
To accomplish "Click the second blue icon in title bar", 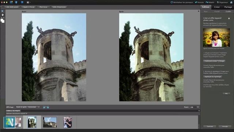I will click(x=16, y=2).
